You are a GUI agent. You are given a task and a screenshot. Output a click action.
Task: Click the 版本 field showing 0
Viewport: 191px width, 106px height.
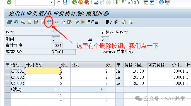click(56, 33)
